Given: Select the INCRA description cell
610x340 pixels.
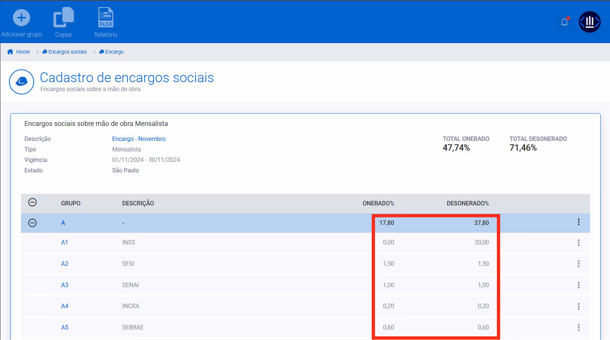Looking at the screenshot, I should tap(131, 306).
